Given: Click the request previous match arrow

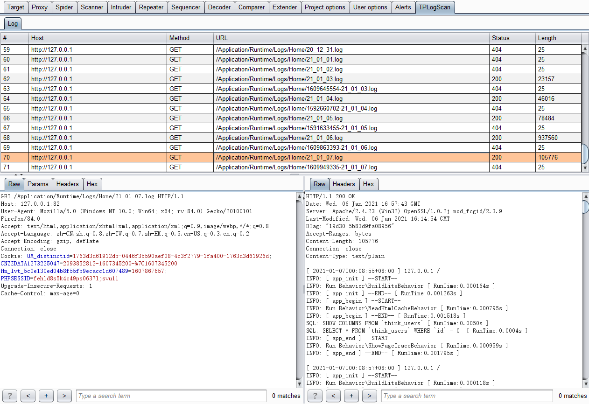Looking at the screenshot, I should point(28,396).
